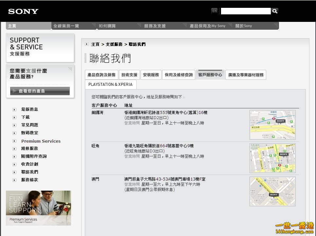The width and height of the screenshot is (316, 236).
Task: Click the arrow icon beside 最新消息
Action: pos(14,110)
